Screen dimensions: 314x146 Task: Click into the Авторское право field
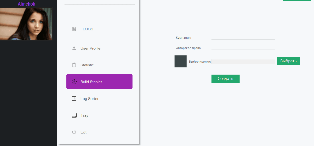coord(243,47)
